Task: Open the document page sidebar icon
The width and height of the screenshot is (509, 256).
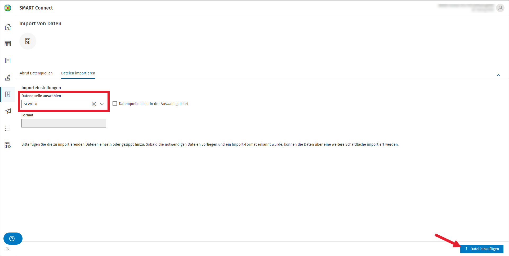Action: [x=8, y=61]
